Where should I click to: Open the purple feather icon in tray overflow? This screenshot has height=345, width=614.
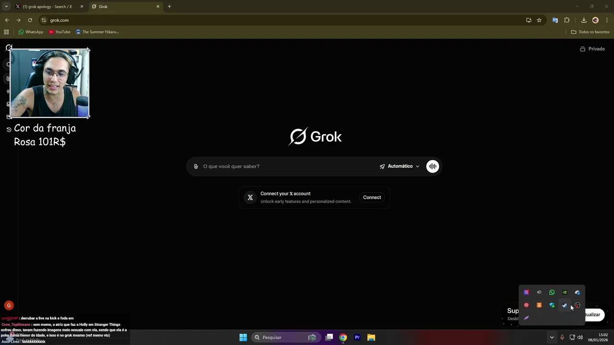point(526,318)
